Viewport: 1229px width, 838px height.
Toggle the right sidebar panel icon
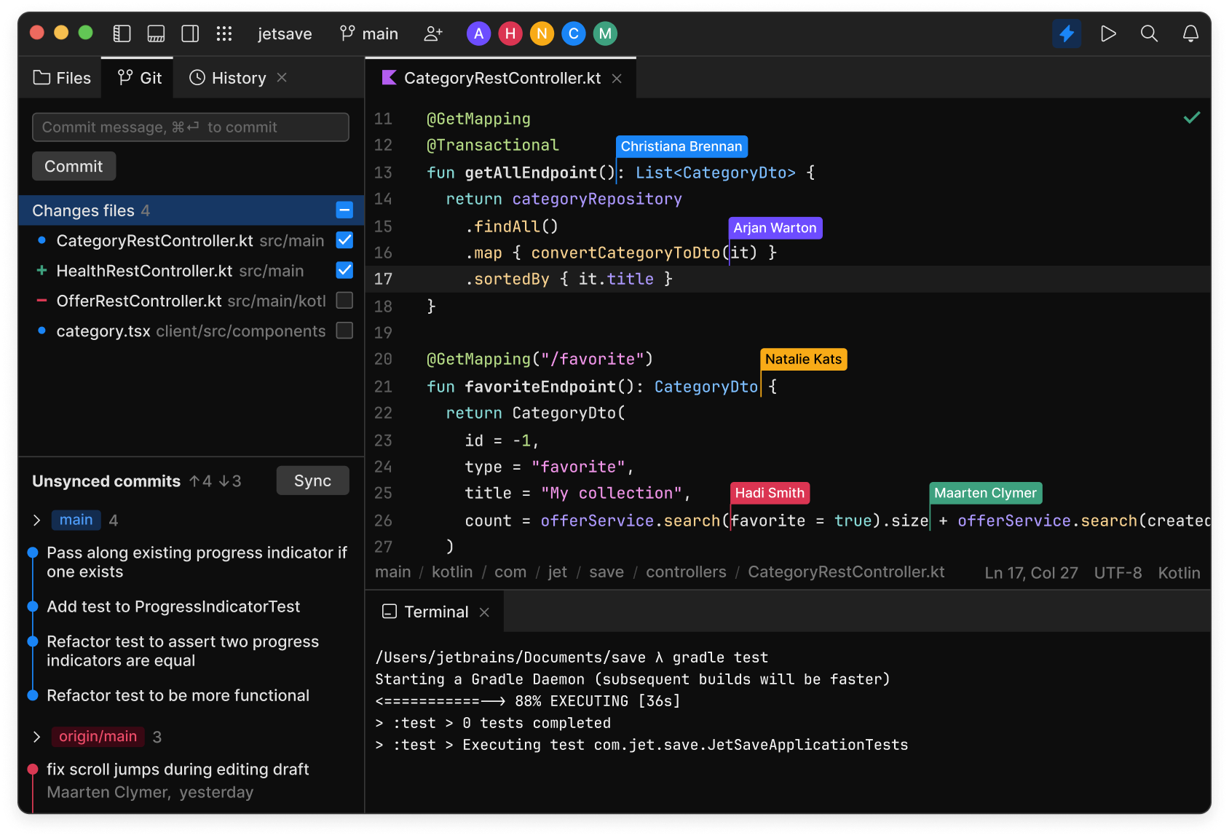click(x=190, y=33)
